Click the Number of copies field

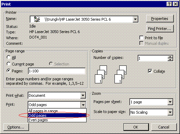(x=153, y=58)
